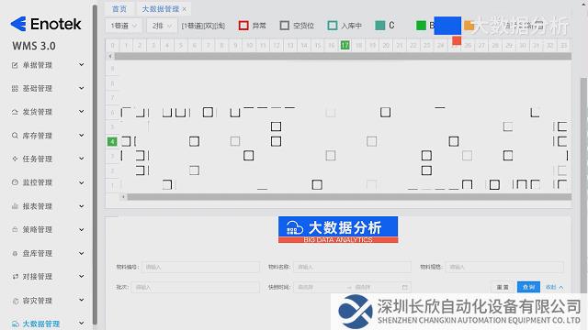Click the 重置 reset button
The image size is (588, 330).
point(503,287)
